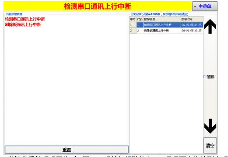Image resolution: width=228 pixels, height=157 pixels.
Task: Click the highlighted code cell of history row 1
Action: point(140,25)
